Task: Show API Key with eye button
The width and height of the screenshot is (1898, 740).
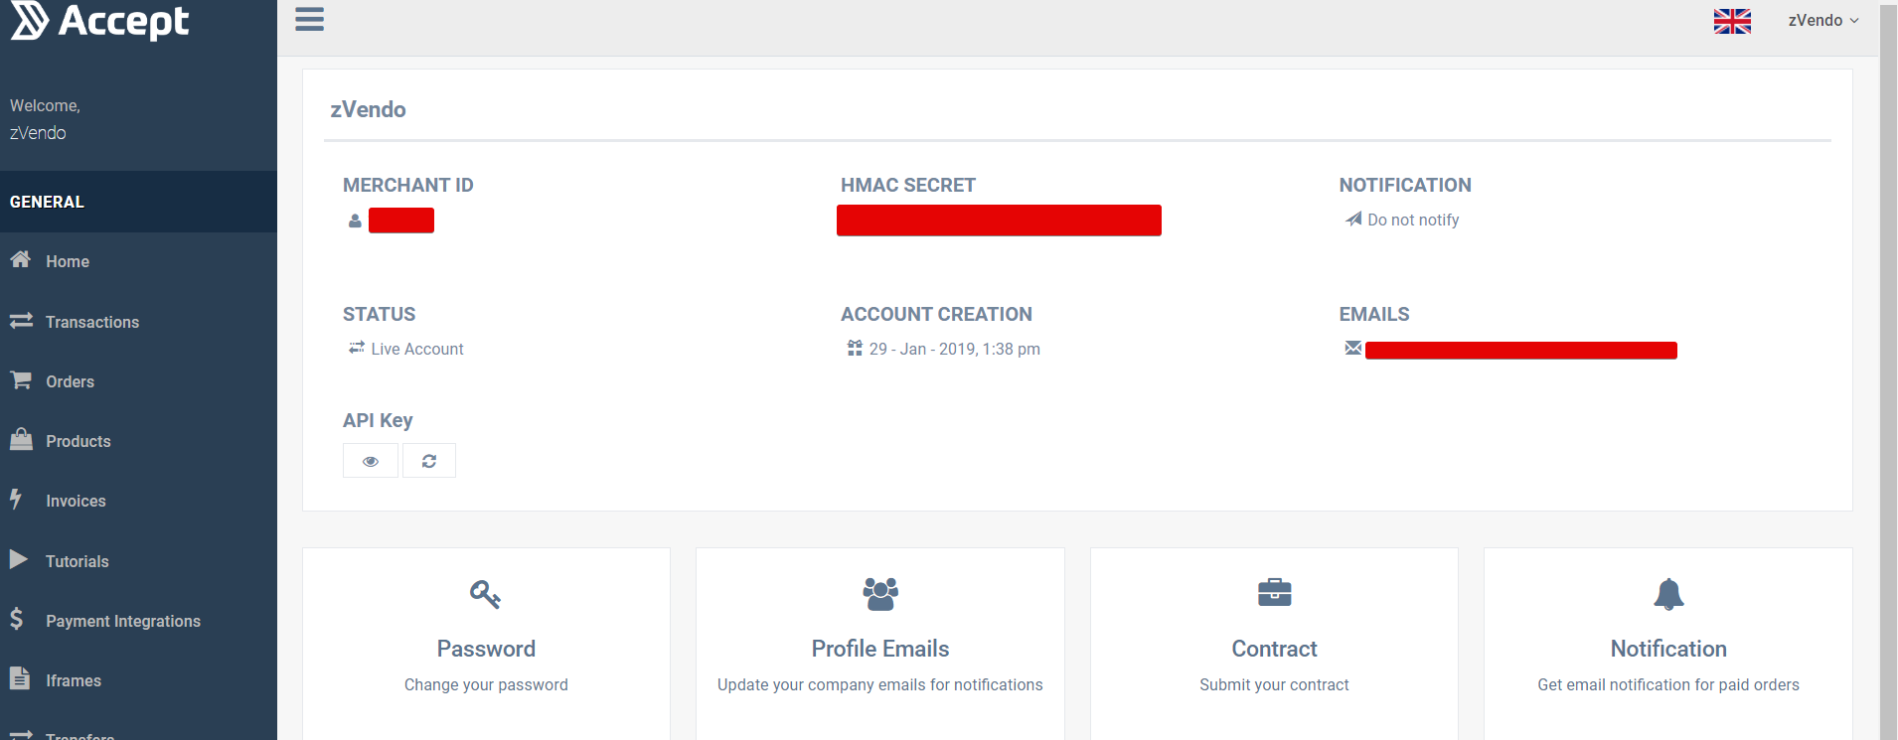Action: coord(371,461)
